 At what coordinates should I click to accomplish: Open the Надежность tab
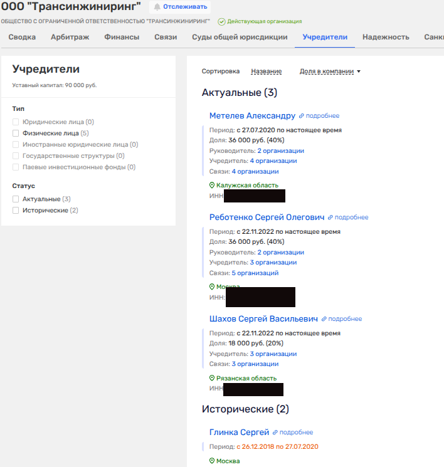coord(386,37)
